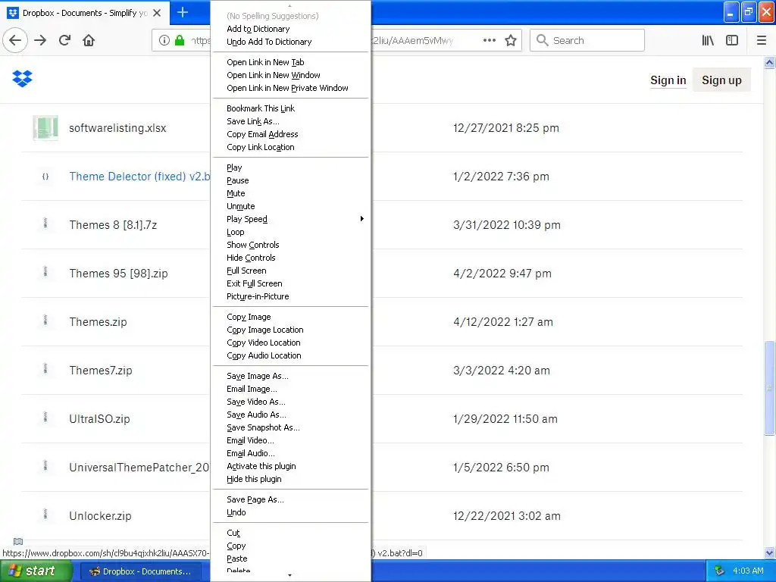
Task: Choose Show Controls
Action: click(252, 245)
